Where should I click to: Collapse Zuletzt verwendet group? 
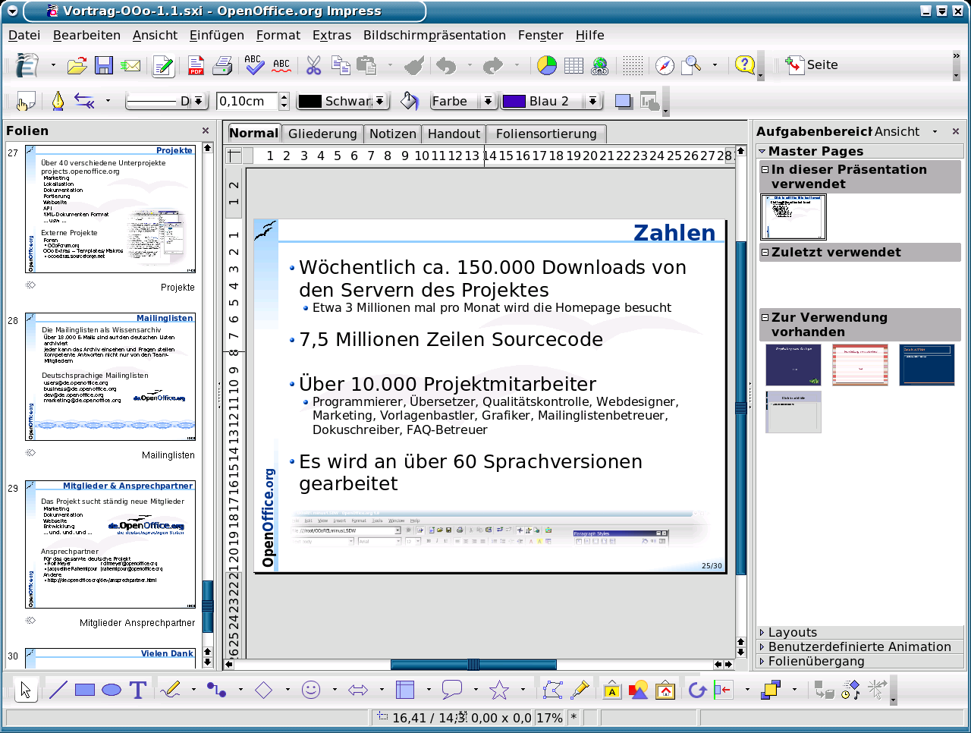tap(765, 252)
